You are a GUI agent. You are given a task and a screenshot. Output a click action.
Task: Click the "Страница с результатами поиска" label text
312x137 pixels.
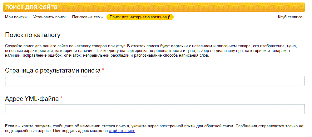point(53,70)
